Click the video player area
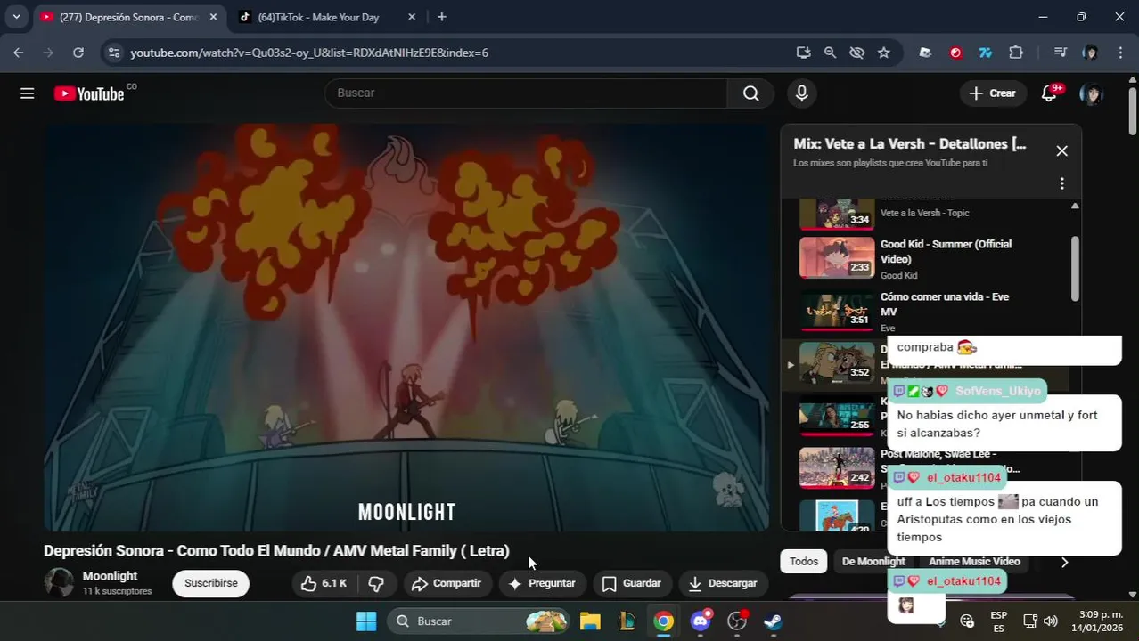The image size is (1139, 641). coord(406,328)
